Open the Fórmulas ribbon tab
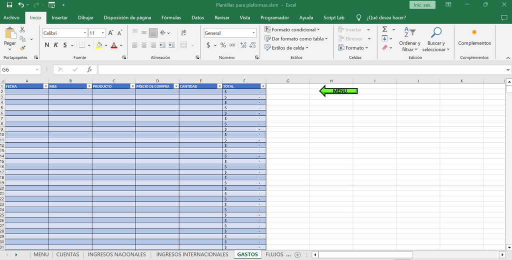The width and height of the screenshot is (512, 260). tap(171, 17)
